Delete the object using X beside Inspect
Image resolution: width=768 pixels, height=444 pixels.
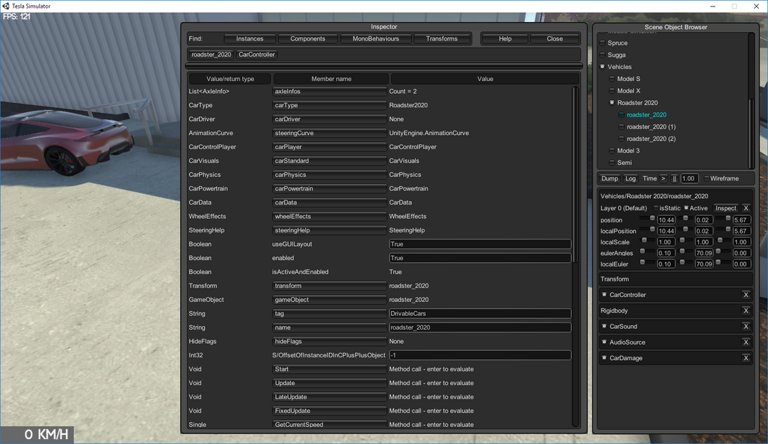pyautogui.click(x=746, y=208)
